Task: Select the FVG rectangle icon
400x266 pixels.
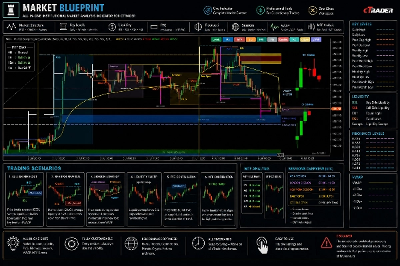Action: click(x=154, y=27)
